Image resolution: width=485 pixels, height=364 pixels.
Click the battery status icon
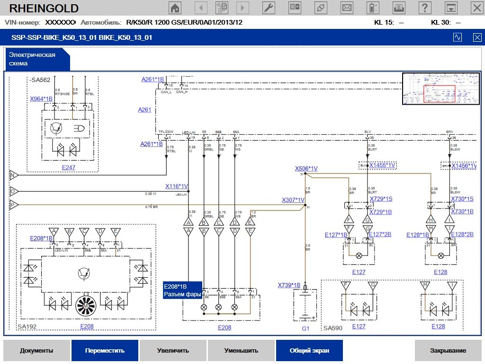point(374,8)
